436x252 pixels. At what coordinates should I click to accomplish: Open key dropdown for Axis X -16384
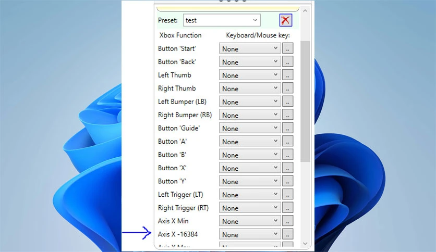click(x=250, y=235)
